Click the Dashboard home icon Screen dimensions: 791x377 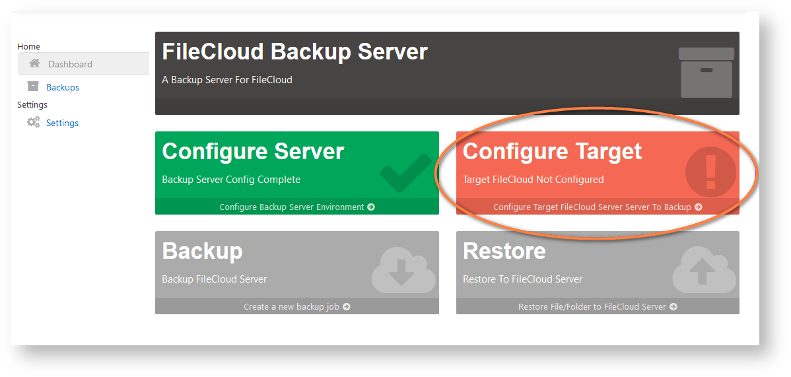pos(35,64)
